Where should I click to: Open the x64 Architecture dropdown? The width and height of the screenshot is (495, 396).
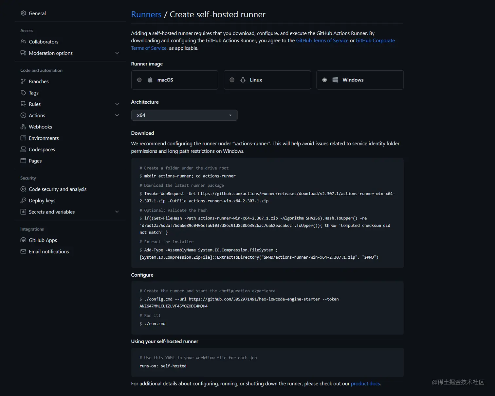pos(184,115)
